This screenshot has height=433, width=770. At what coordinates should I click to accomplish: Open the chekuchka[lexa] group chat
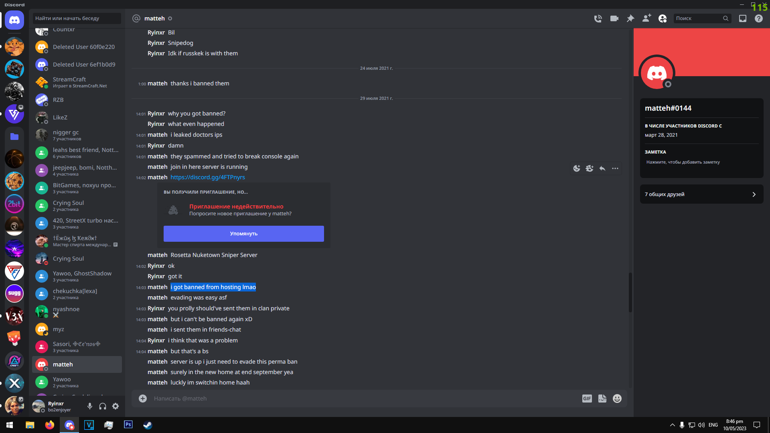tap(77, 294)
